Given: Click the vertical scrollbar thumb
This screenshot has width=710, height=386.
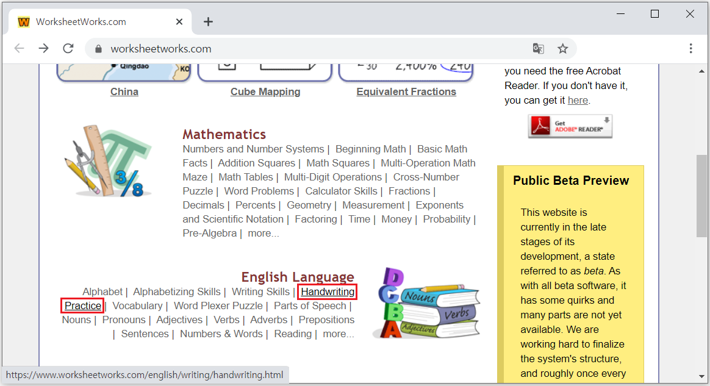Looking at the screenshot, I should click(x=701, y=196).
